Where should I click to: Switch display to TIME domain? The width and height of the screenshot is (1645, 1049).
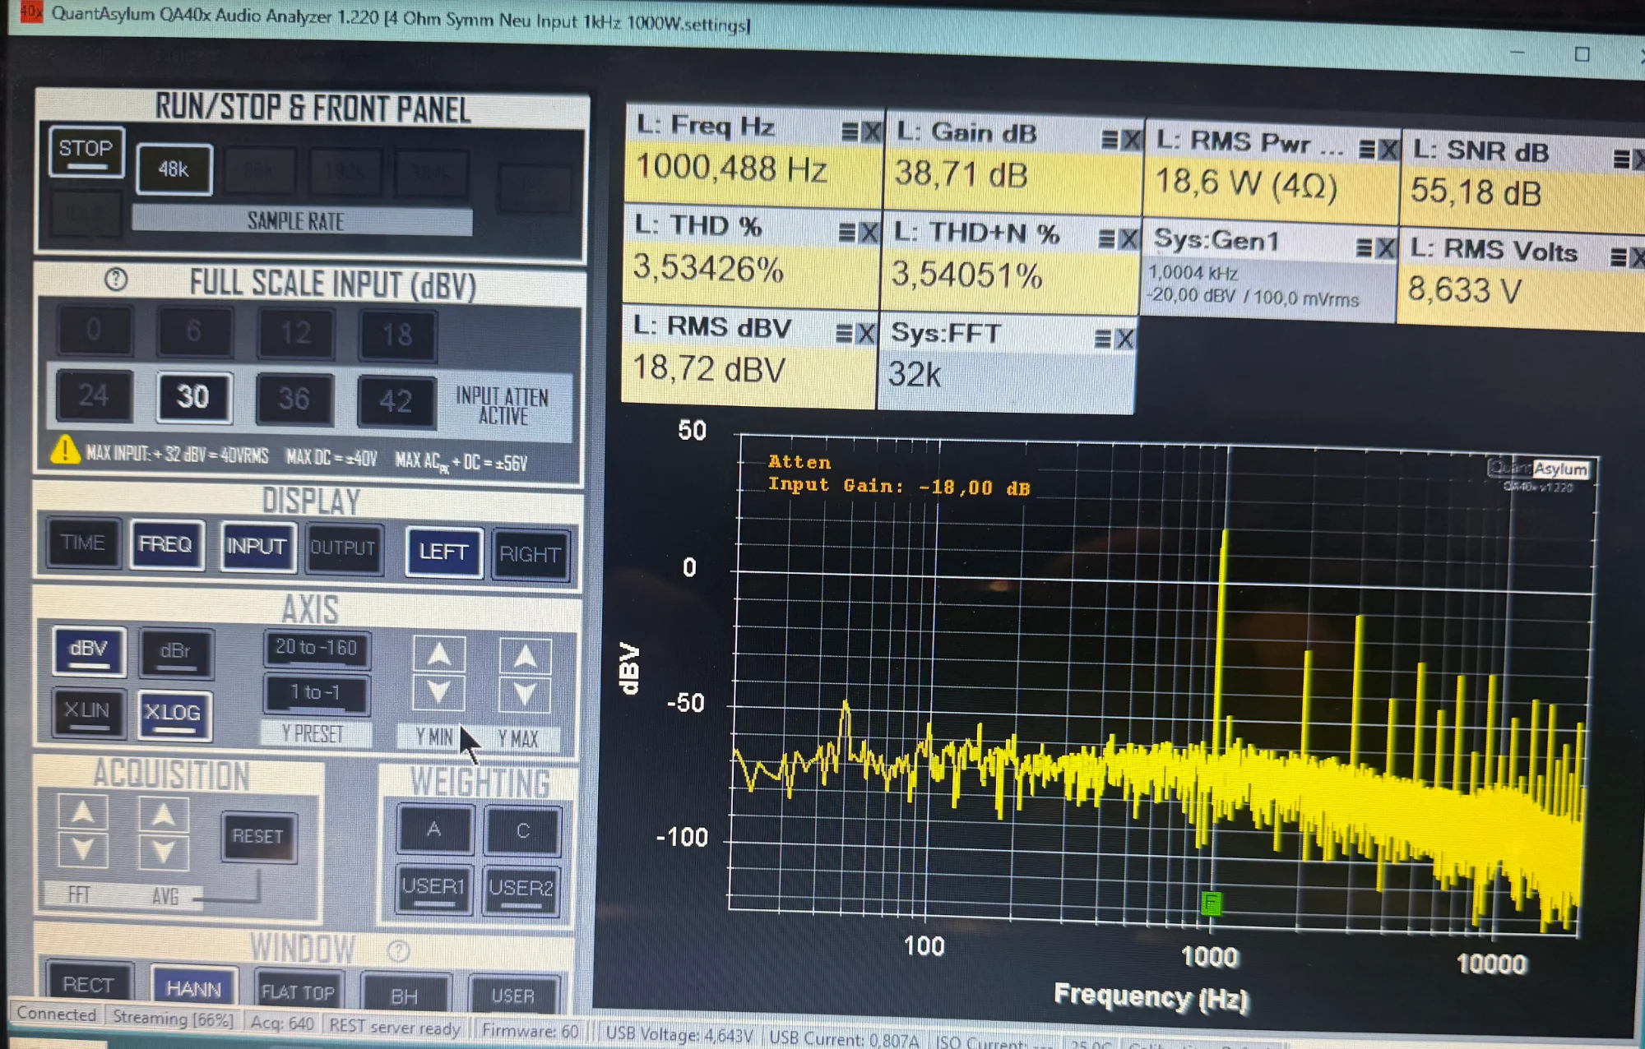click(83, 543)
